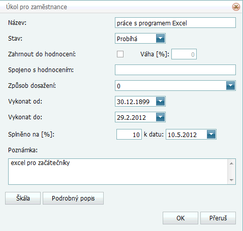
Task: Click the Poznámka scrollbar up arrow
Action: (231, 163)
